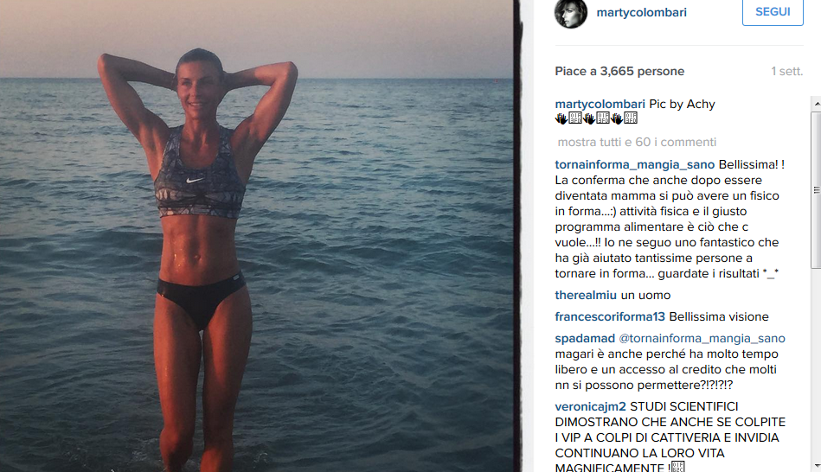Image resolution: width=821 pixels, height=472 pixels.
Task: Click the comments scrollbar up arrow
Action: pyautogui.click(x=817, y=104)
